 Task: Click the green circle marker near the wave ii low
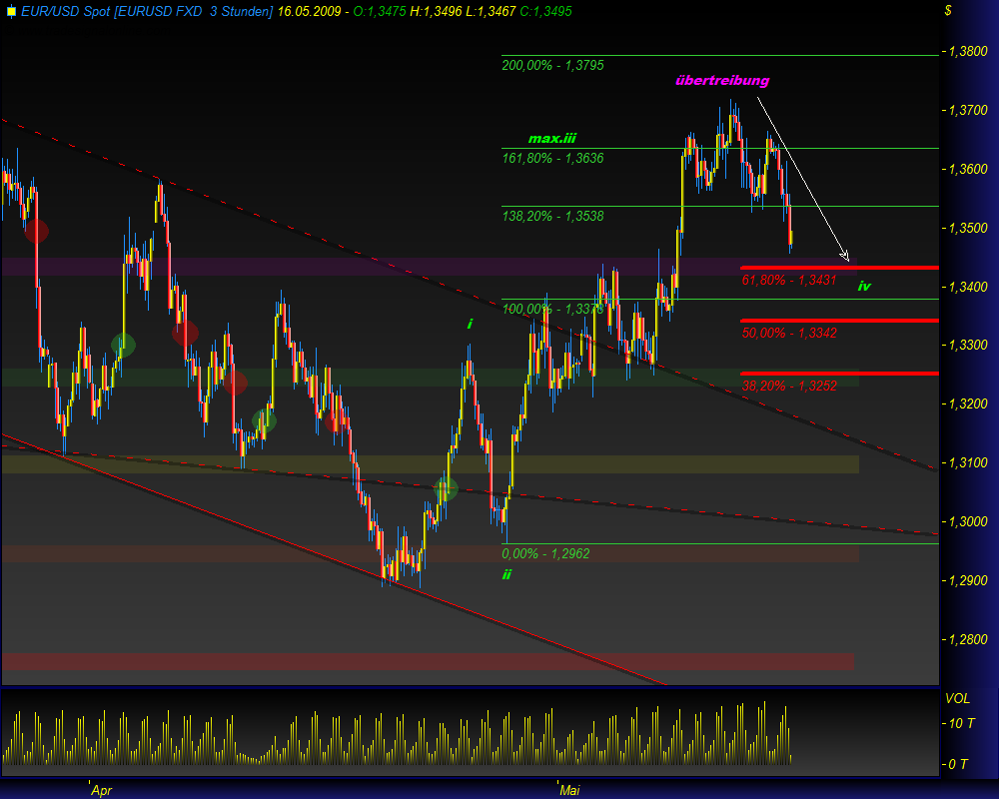coord(446,488)
